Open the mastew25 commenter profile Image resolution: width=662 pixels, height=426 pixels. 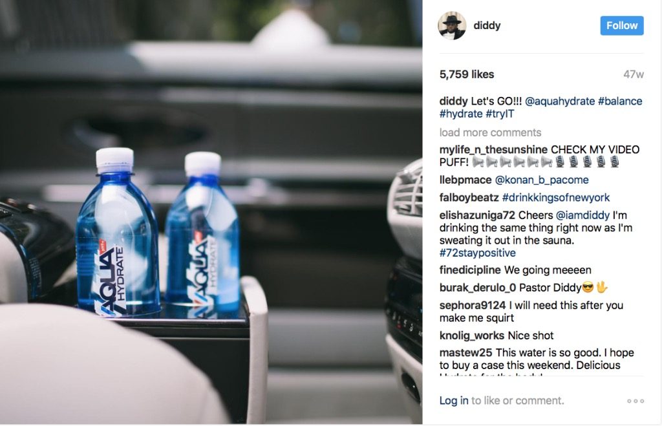[x=465, y=352]
